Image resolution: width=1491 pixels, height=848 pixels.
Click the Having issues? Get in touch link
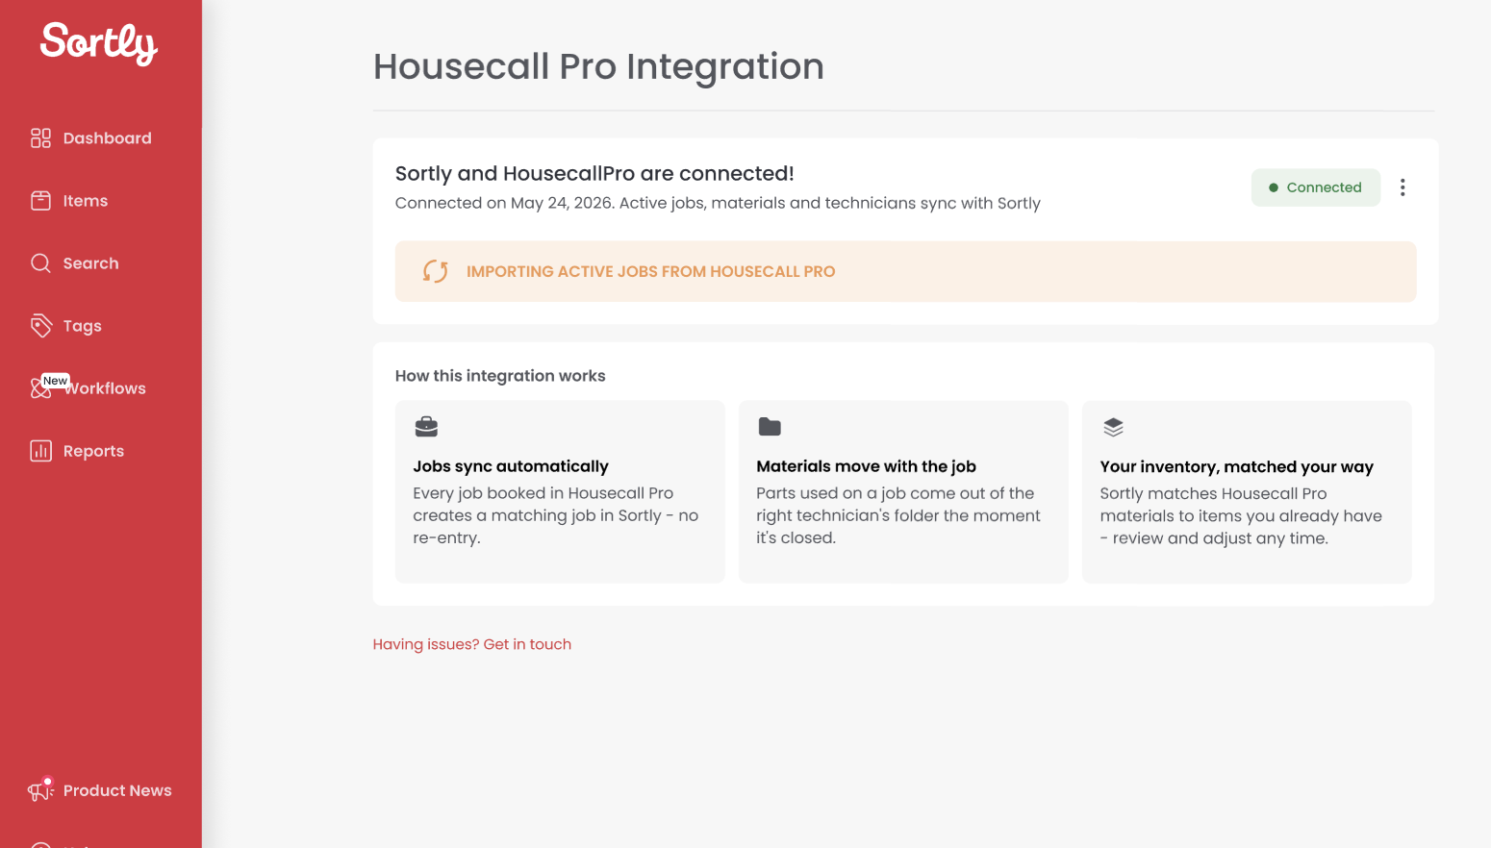click(472, 644)
